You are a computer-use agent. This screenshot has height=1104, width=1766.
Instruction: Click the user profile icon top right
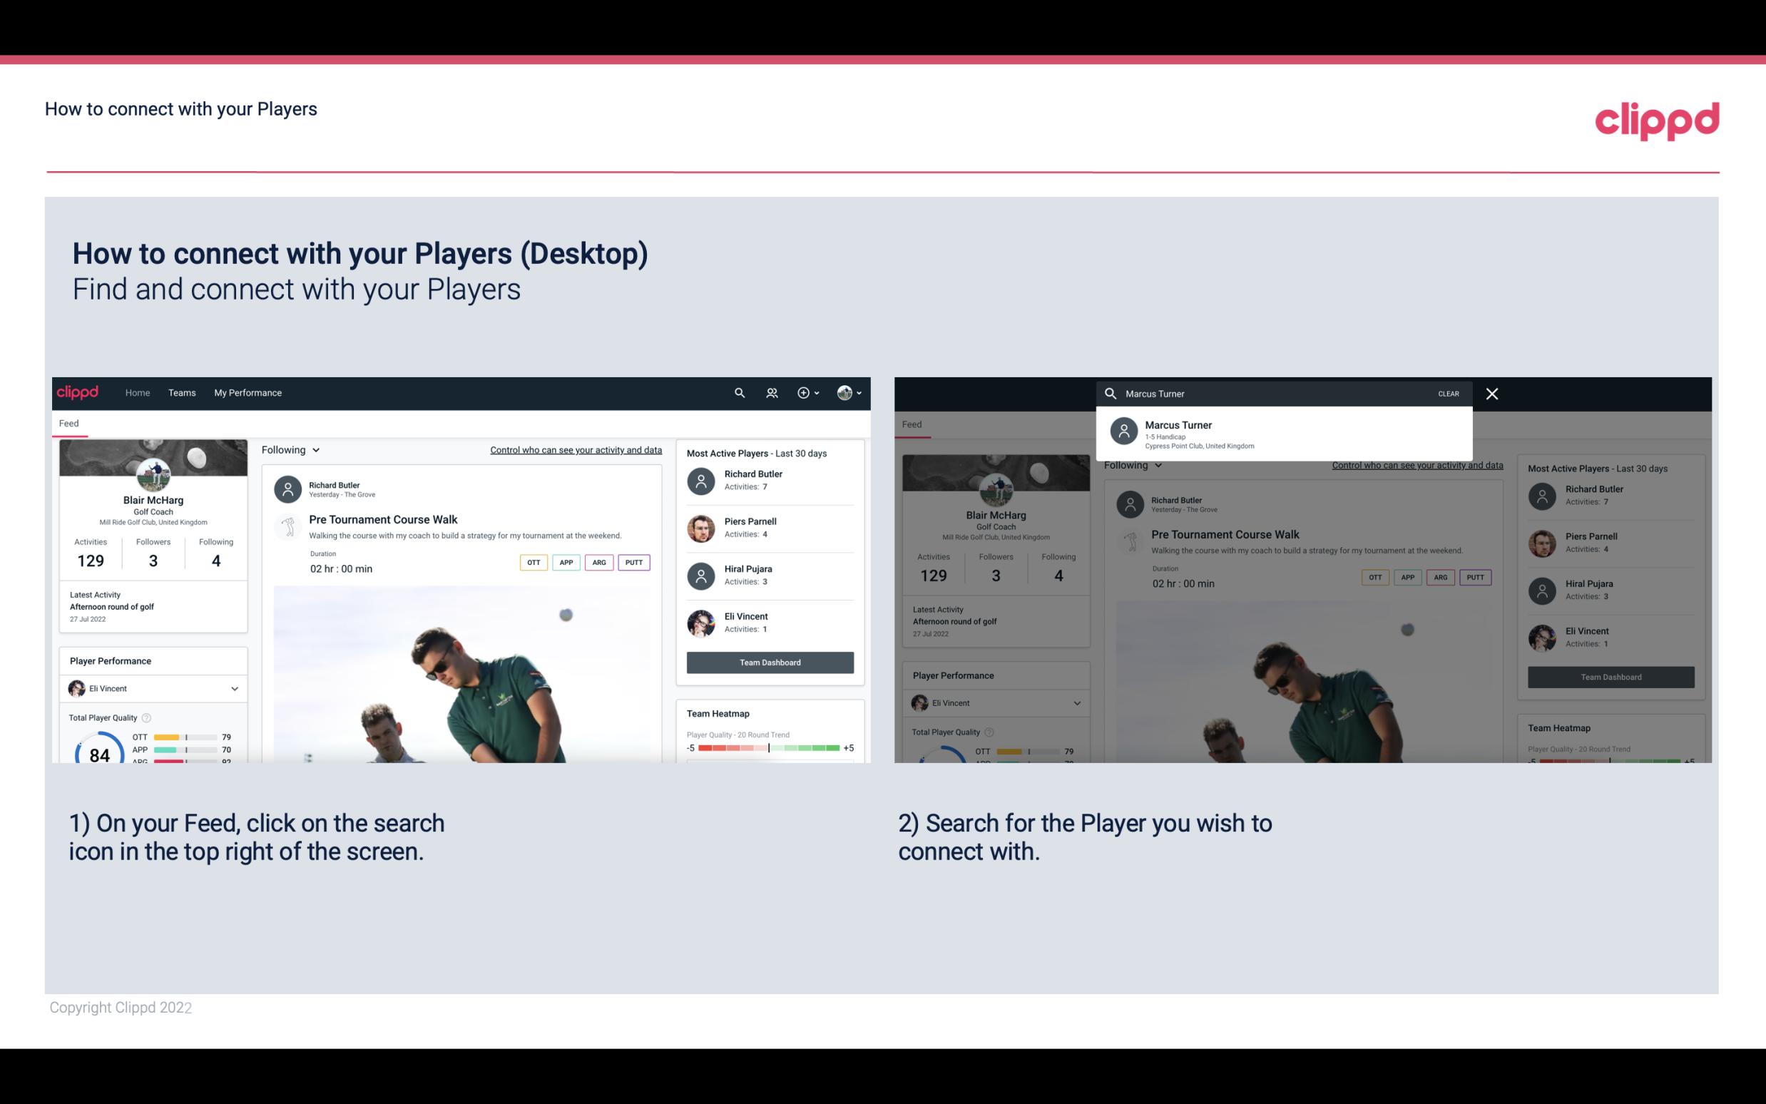coord(845,392)
